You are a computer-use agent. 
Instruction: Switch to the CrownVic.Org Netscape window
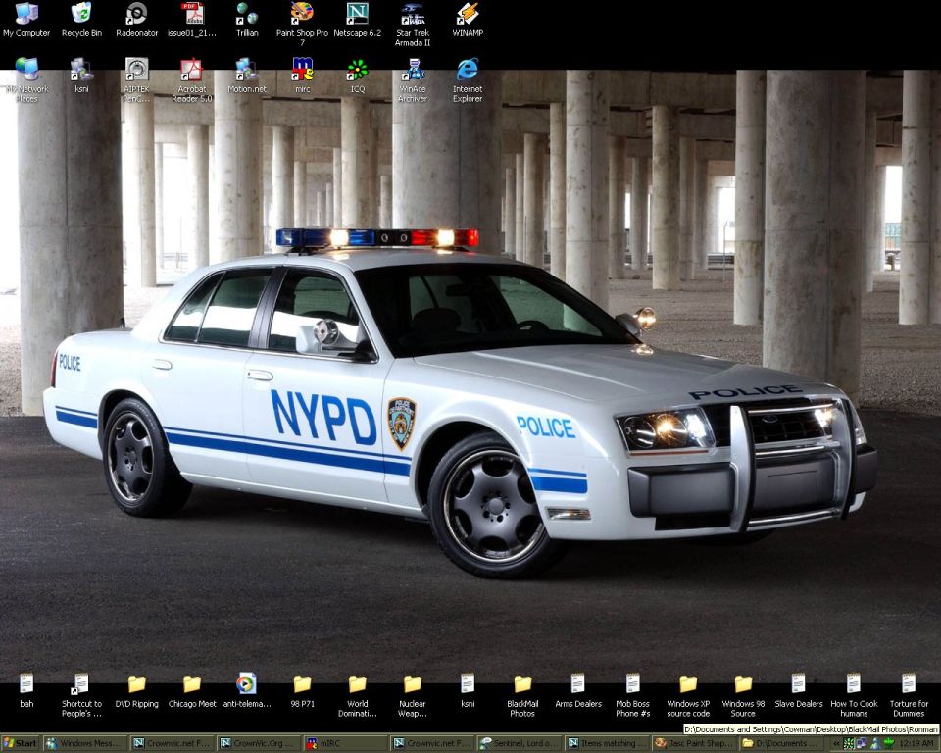pyautogui.click(x=260, y=743)
